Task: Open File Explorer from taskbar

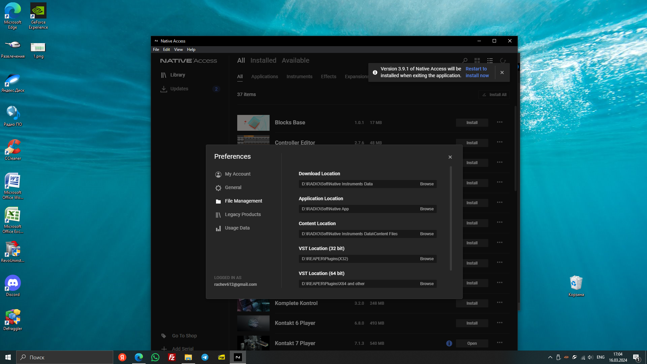Action: coord(188,357)
